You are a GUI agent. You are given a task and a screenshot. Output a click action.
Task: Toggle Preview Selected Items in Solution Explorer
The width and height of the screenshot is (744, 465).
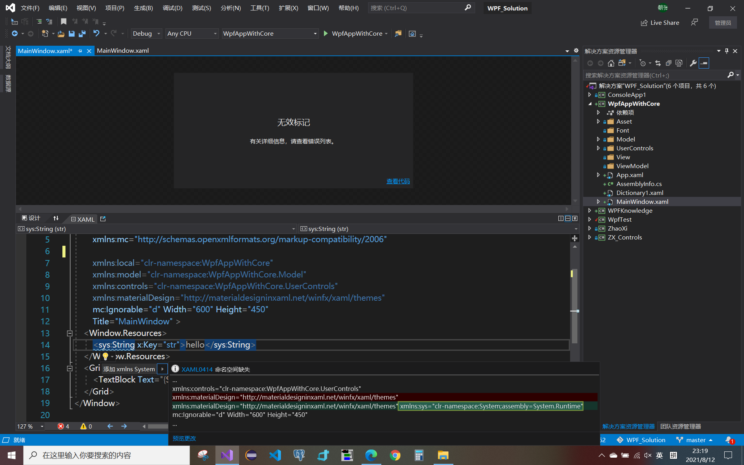tap(704, 63)
